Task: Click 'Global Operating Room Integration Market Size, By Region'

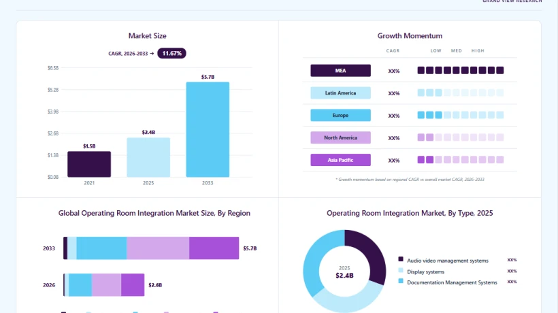Action: (154, 213)
